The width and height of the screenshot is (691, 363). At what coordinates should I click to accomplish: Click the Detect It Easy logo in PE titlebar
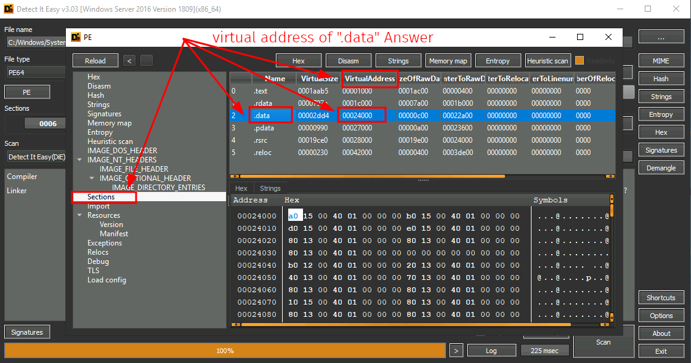pyautogui.click(x=76, y=37)
